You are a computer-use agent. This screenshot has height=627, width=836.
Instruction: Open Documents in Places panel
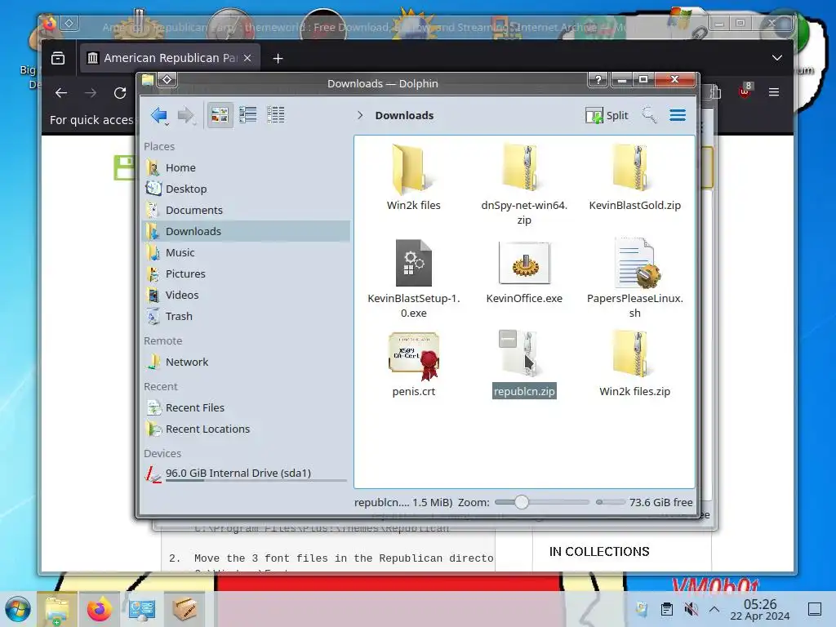[x=247, y=210]
